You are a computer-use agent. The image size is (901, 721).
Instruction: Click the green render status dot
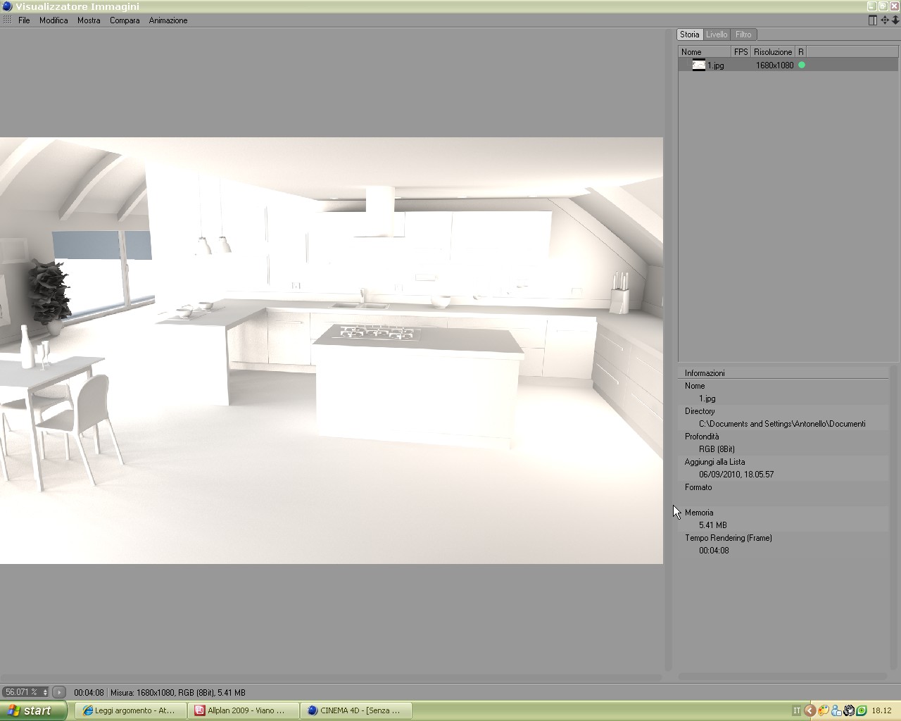coord(802,65)
